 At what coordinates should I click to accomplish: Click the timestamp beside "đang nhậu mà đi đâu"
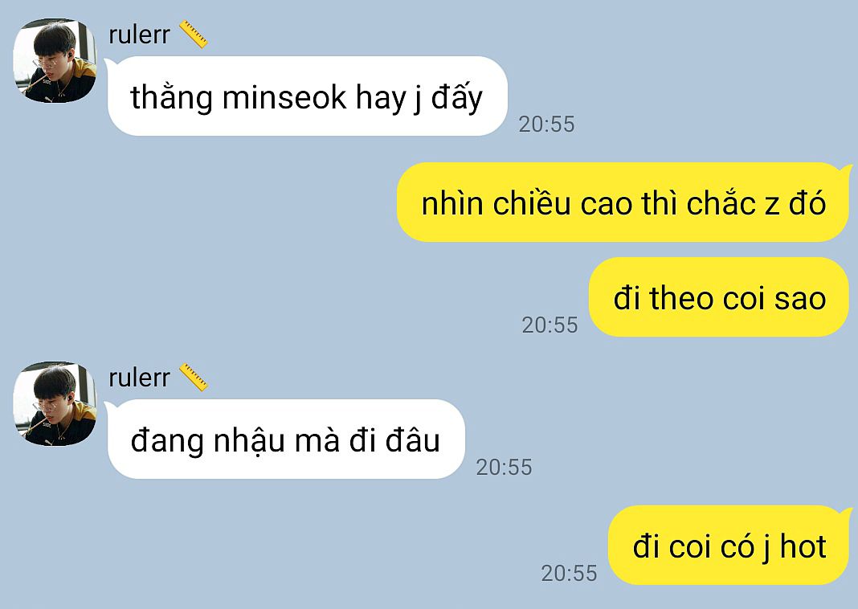tap(504, 468)
